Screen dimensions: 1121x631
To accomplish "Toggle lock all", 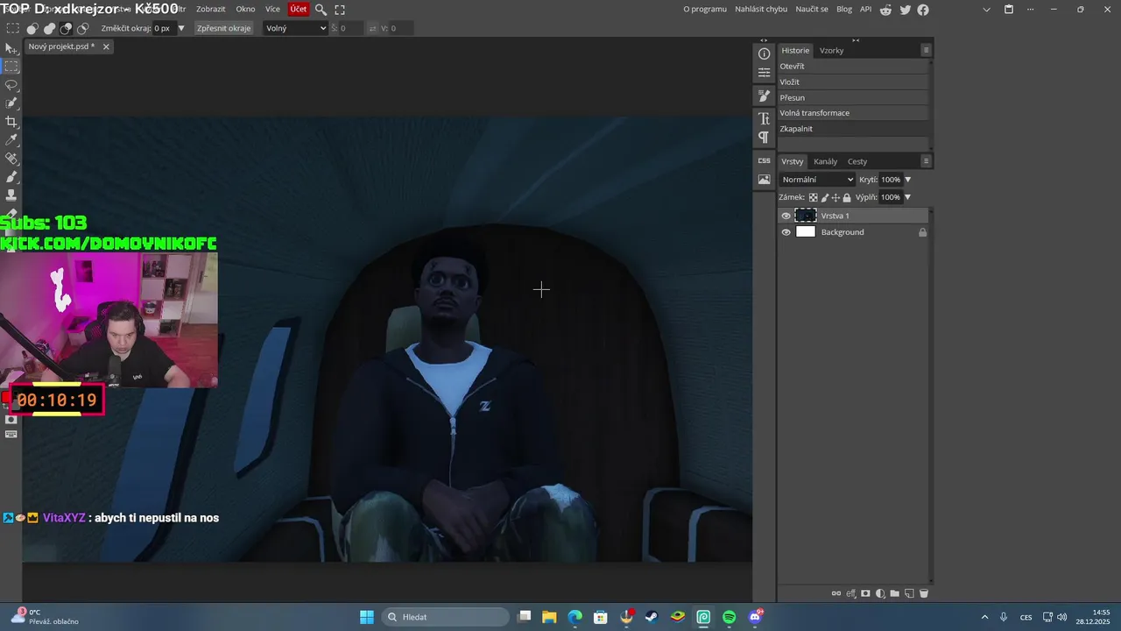I will click(x=847, y=197).
